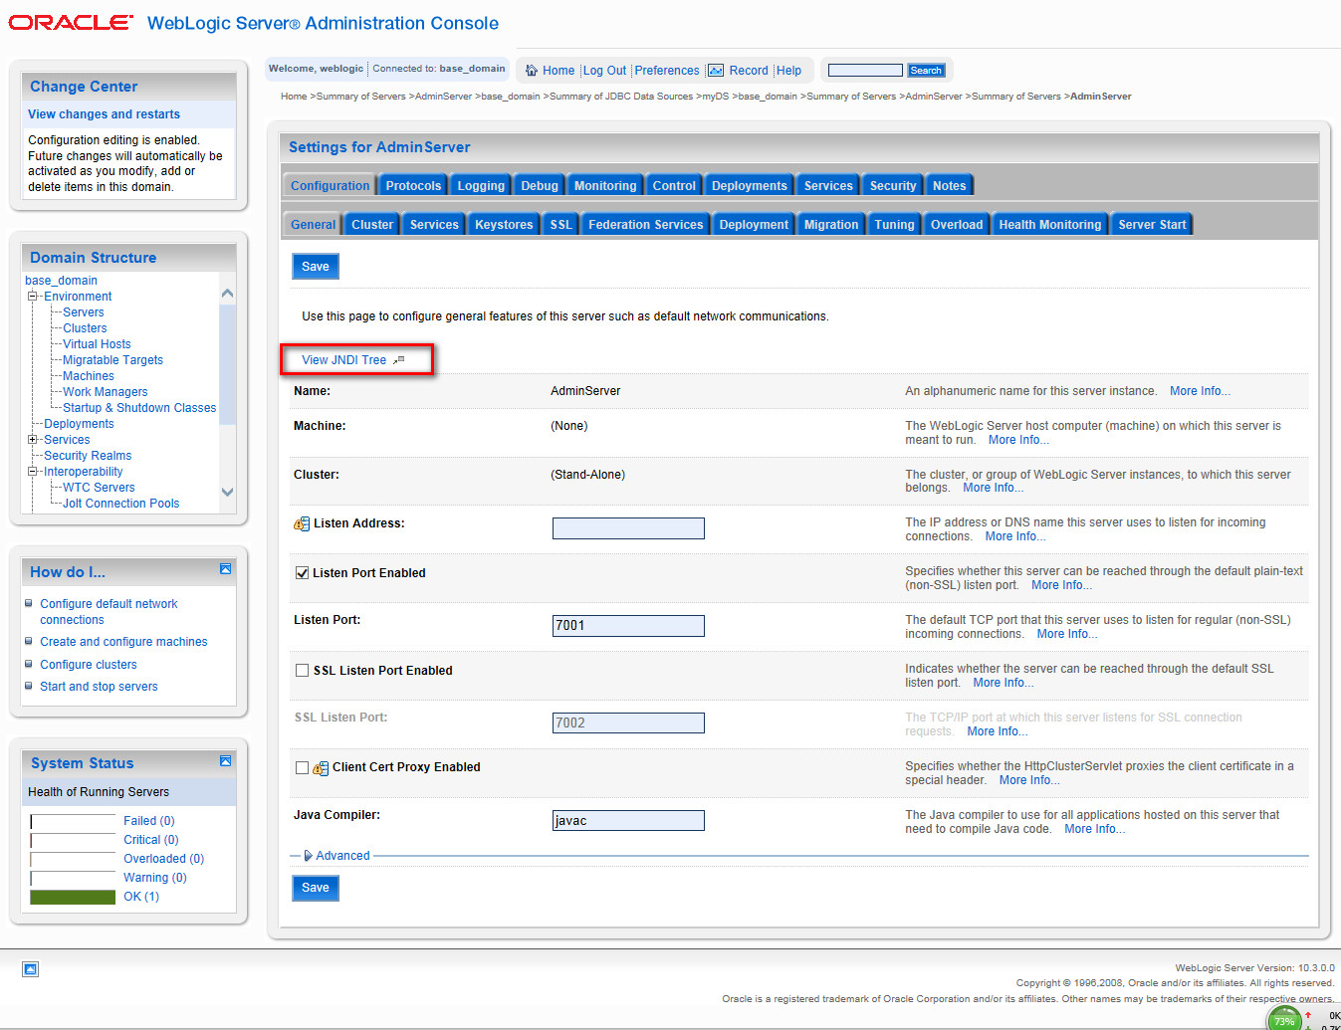Collapse the Interoperability tree node
The width and height of the screenshot is (1341, 1030).
point(33,472)
